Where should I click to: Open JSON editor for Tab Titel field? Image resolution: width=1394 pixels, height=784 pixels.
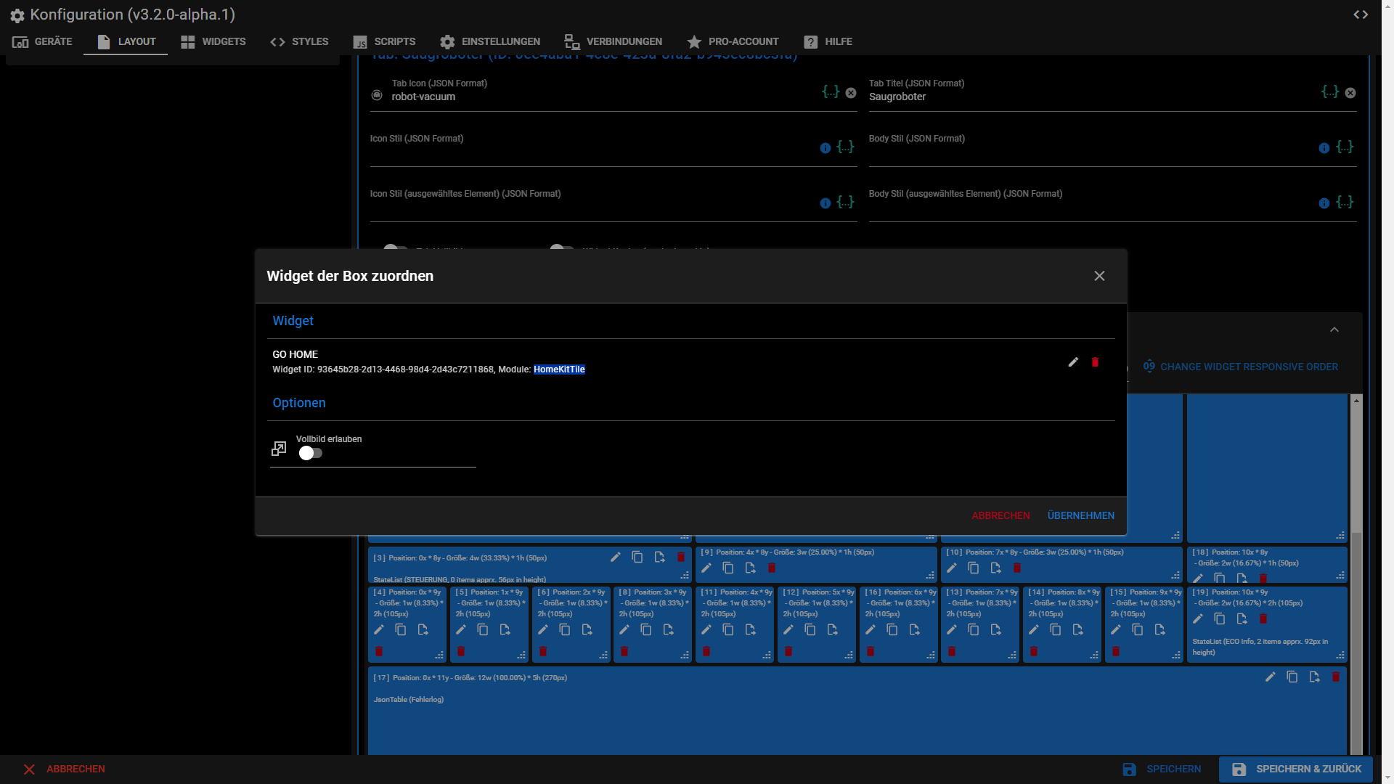(1330, 92)
